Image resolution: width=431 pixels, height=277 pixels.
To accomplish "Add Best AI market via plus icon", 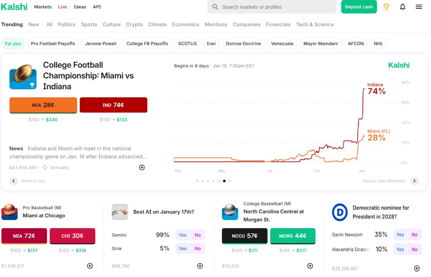I will 200,266.
